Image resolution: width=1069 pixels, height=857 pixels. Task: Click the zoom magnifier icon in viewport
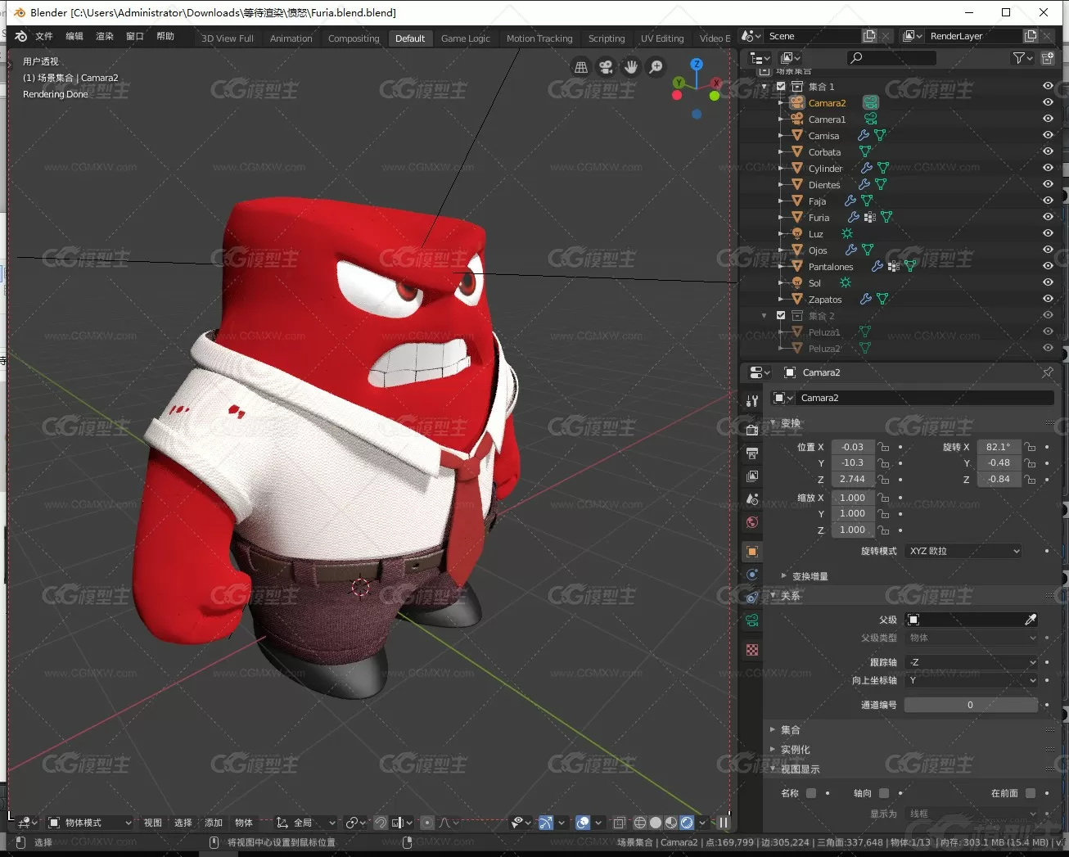[x=656, y=67]
